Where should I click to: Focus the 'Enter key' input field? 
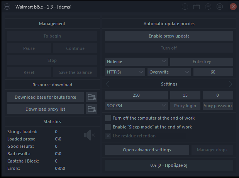click(x=202, y=62)
